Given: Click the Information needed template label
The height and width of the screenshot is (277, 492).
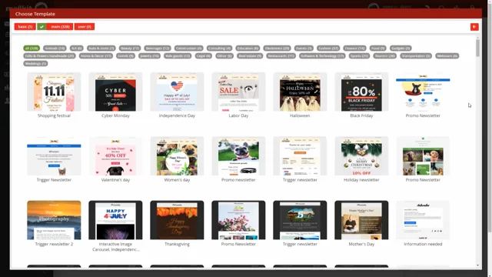Looking at the screenshot, I should pyautogui.click(x=423, y=244).
